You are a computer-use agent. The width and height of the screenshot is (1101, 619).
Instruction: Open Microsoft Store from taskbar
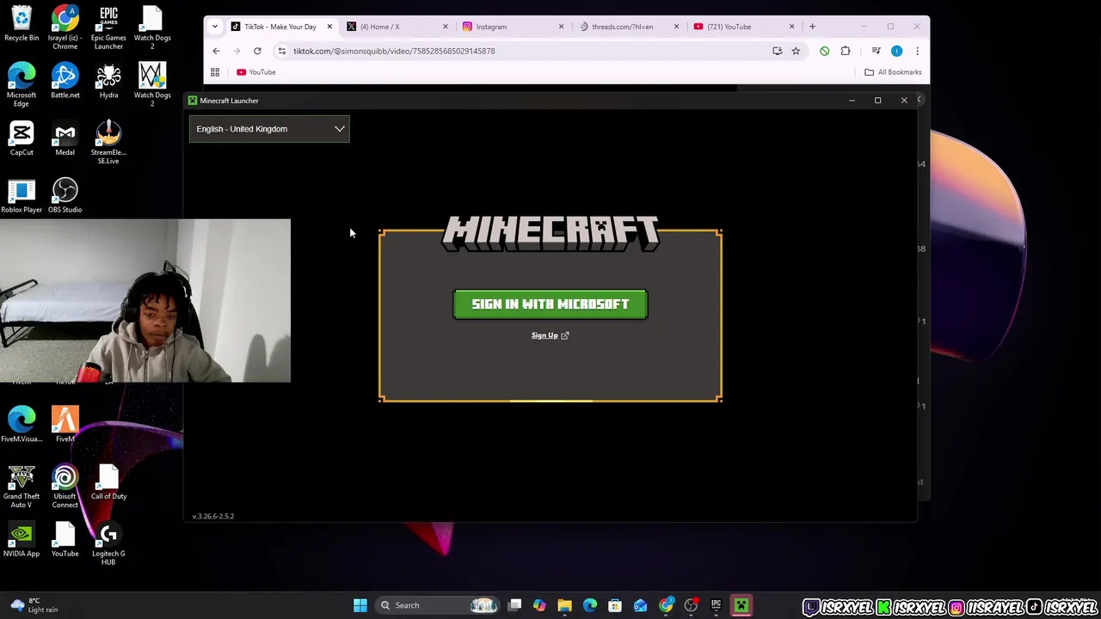615,605
